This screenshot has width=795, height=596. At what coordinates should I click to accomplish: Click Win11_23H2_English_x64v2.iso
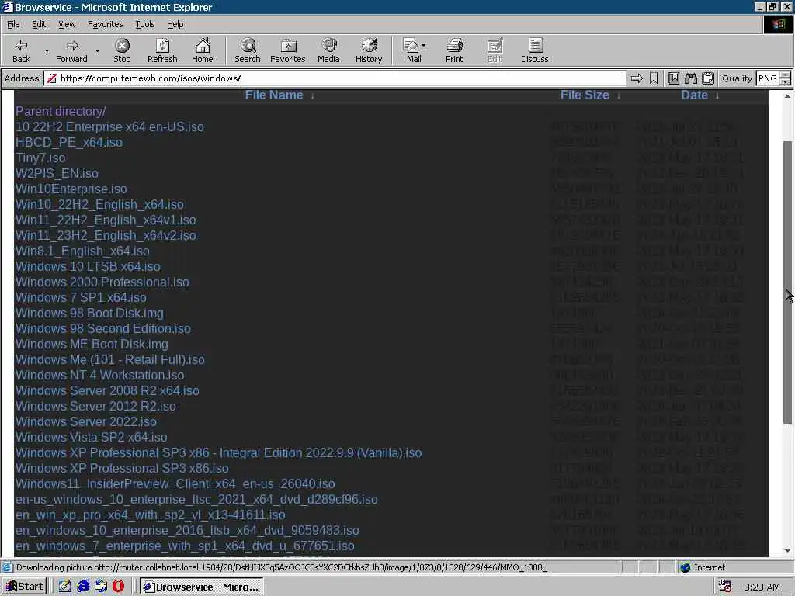[x=106, y=236]
